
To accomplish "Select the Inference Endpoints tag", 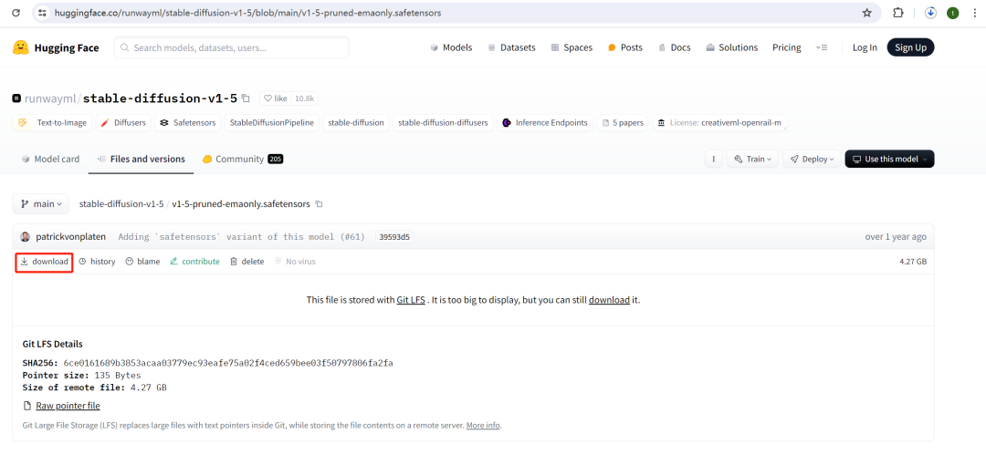I will tap(544, 122).
